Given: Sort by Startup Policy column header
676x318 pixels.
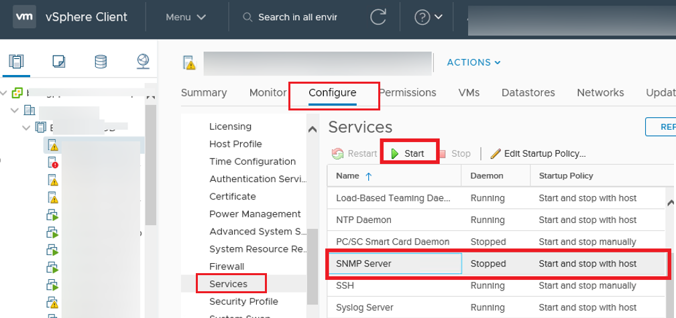Looking at the screenshot, I should point(602,175).
